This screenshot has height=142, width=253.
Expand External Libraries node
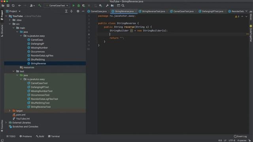[6, 123]
